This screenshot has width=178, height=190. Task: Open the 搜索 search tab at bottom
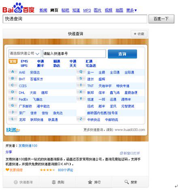point(130,182)
